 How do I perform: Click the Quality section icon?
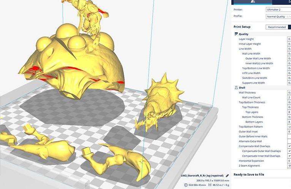[236, 34]
